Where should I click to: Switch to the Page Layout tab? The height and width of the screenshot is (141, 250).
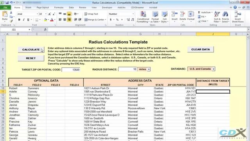(x=43, y=7)
